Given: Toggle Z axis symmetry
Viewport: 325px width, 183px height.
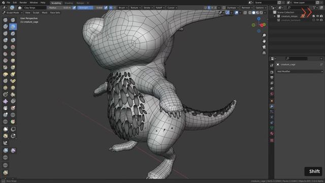Looking at the screenshot, I should tap(215, 8).
